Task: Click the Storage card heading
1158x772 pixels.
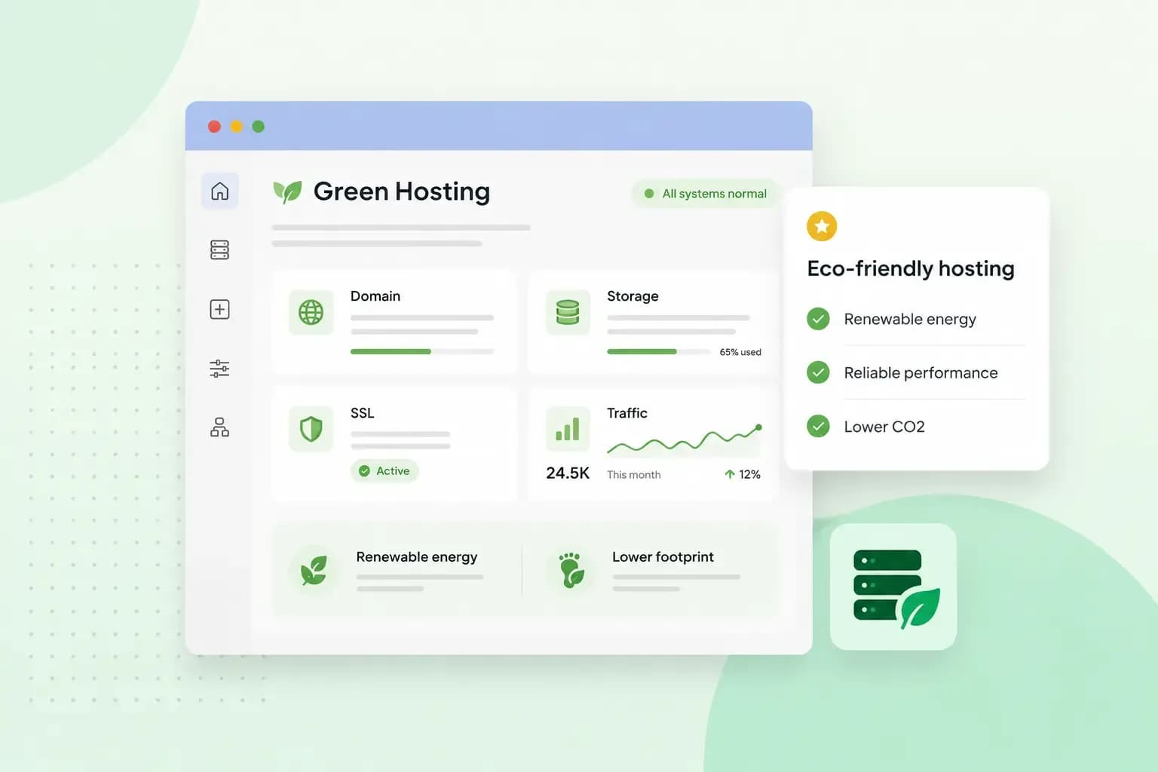Action: pyautogui.click(x=633, y=296)
